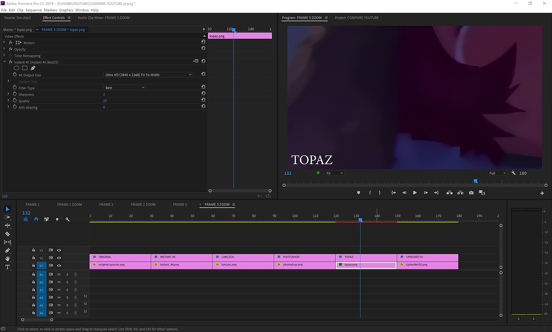The width and height of the screenshot is (552, 332).
Task: Click the Extract button in Program monitor
Action: pos(461,193)
